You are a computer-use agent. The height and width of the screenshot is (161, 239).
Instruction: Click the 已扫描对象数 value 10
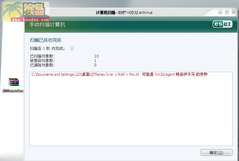tap(96, 56)
